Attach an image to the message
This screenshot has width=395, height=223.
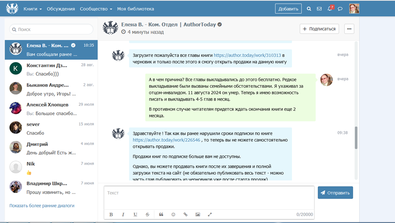point(198,214)
